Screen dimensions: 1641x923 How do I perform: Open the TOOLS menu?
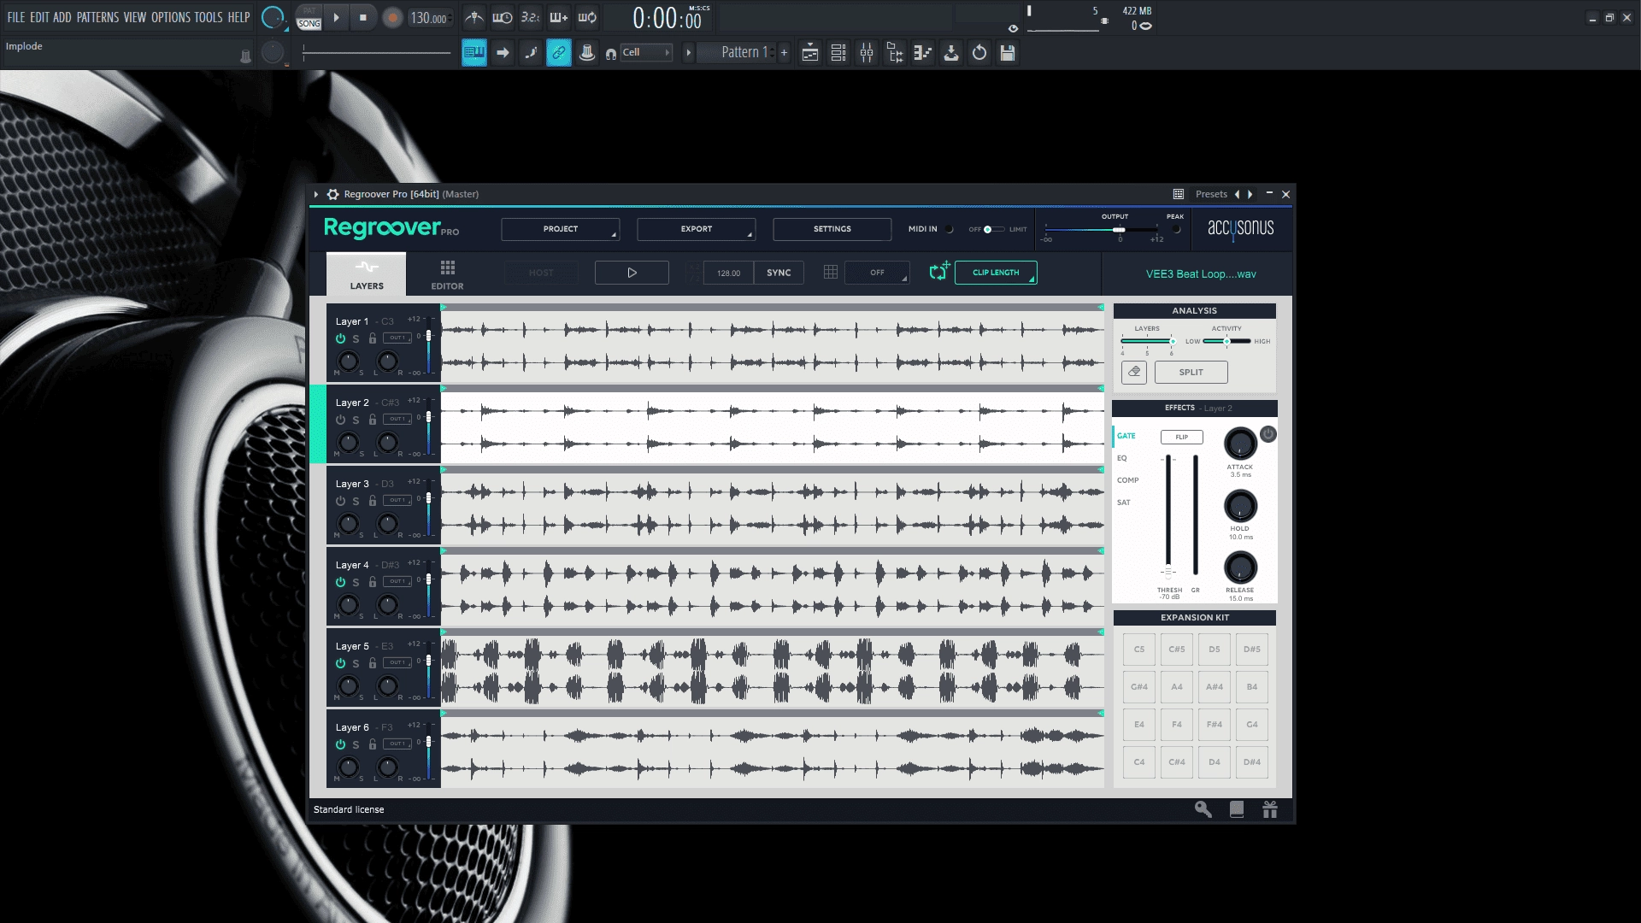(x=209, y=17)
